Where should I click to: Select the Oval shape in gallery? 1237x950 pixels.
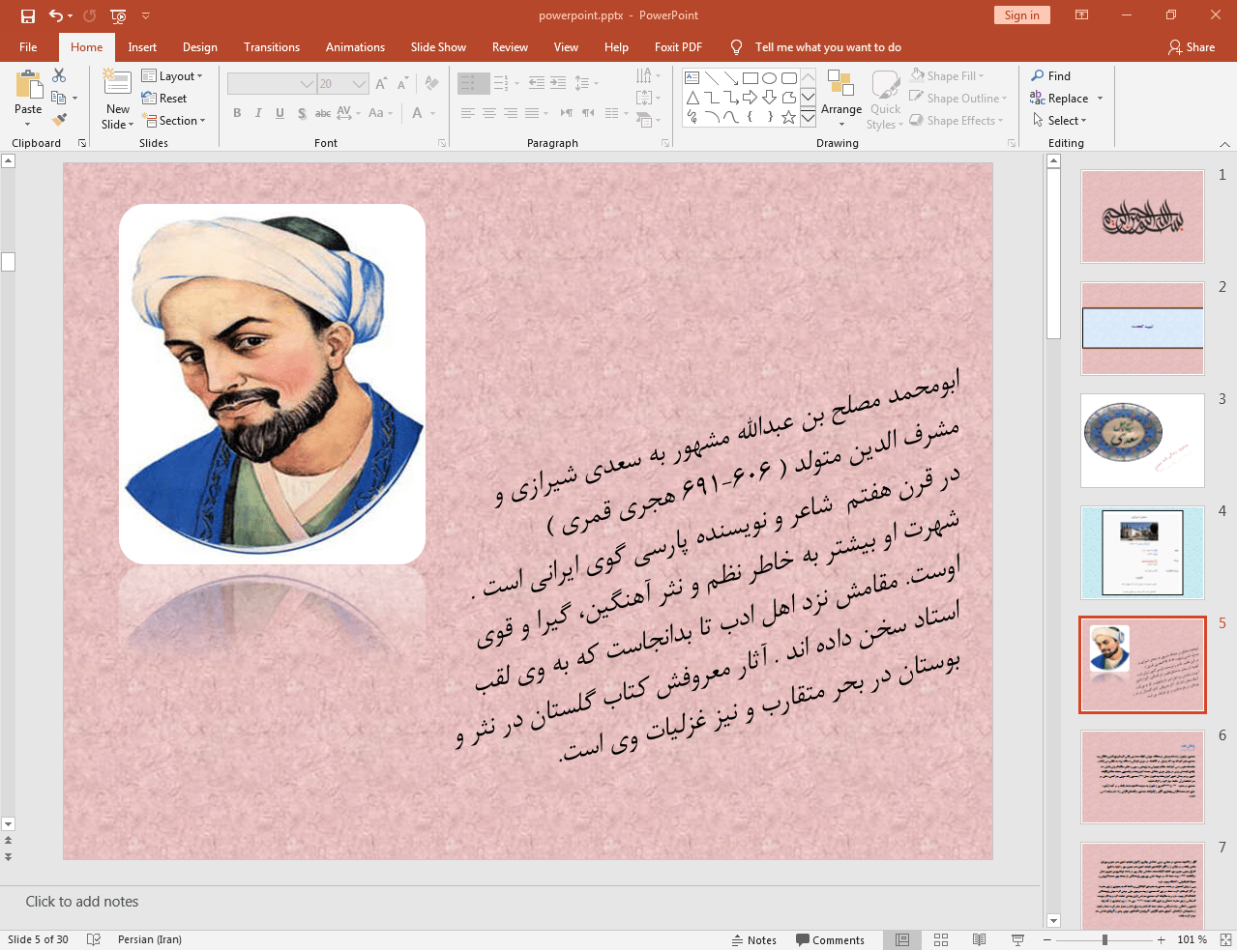coord(769,78)
